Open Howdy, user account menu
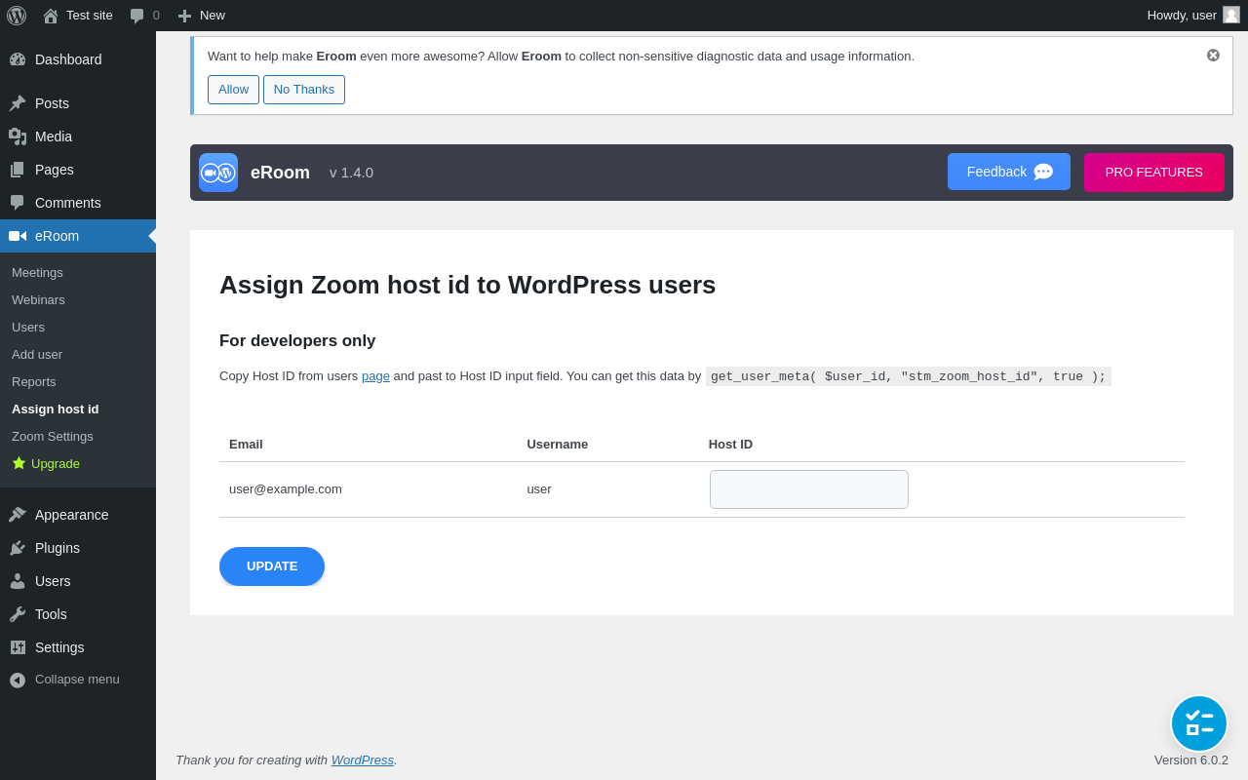 coord(1193,15)
